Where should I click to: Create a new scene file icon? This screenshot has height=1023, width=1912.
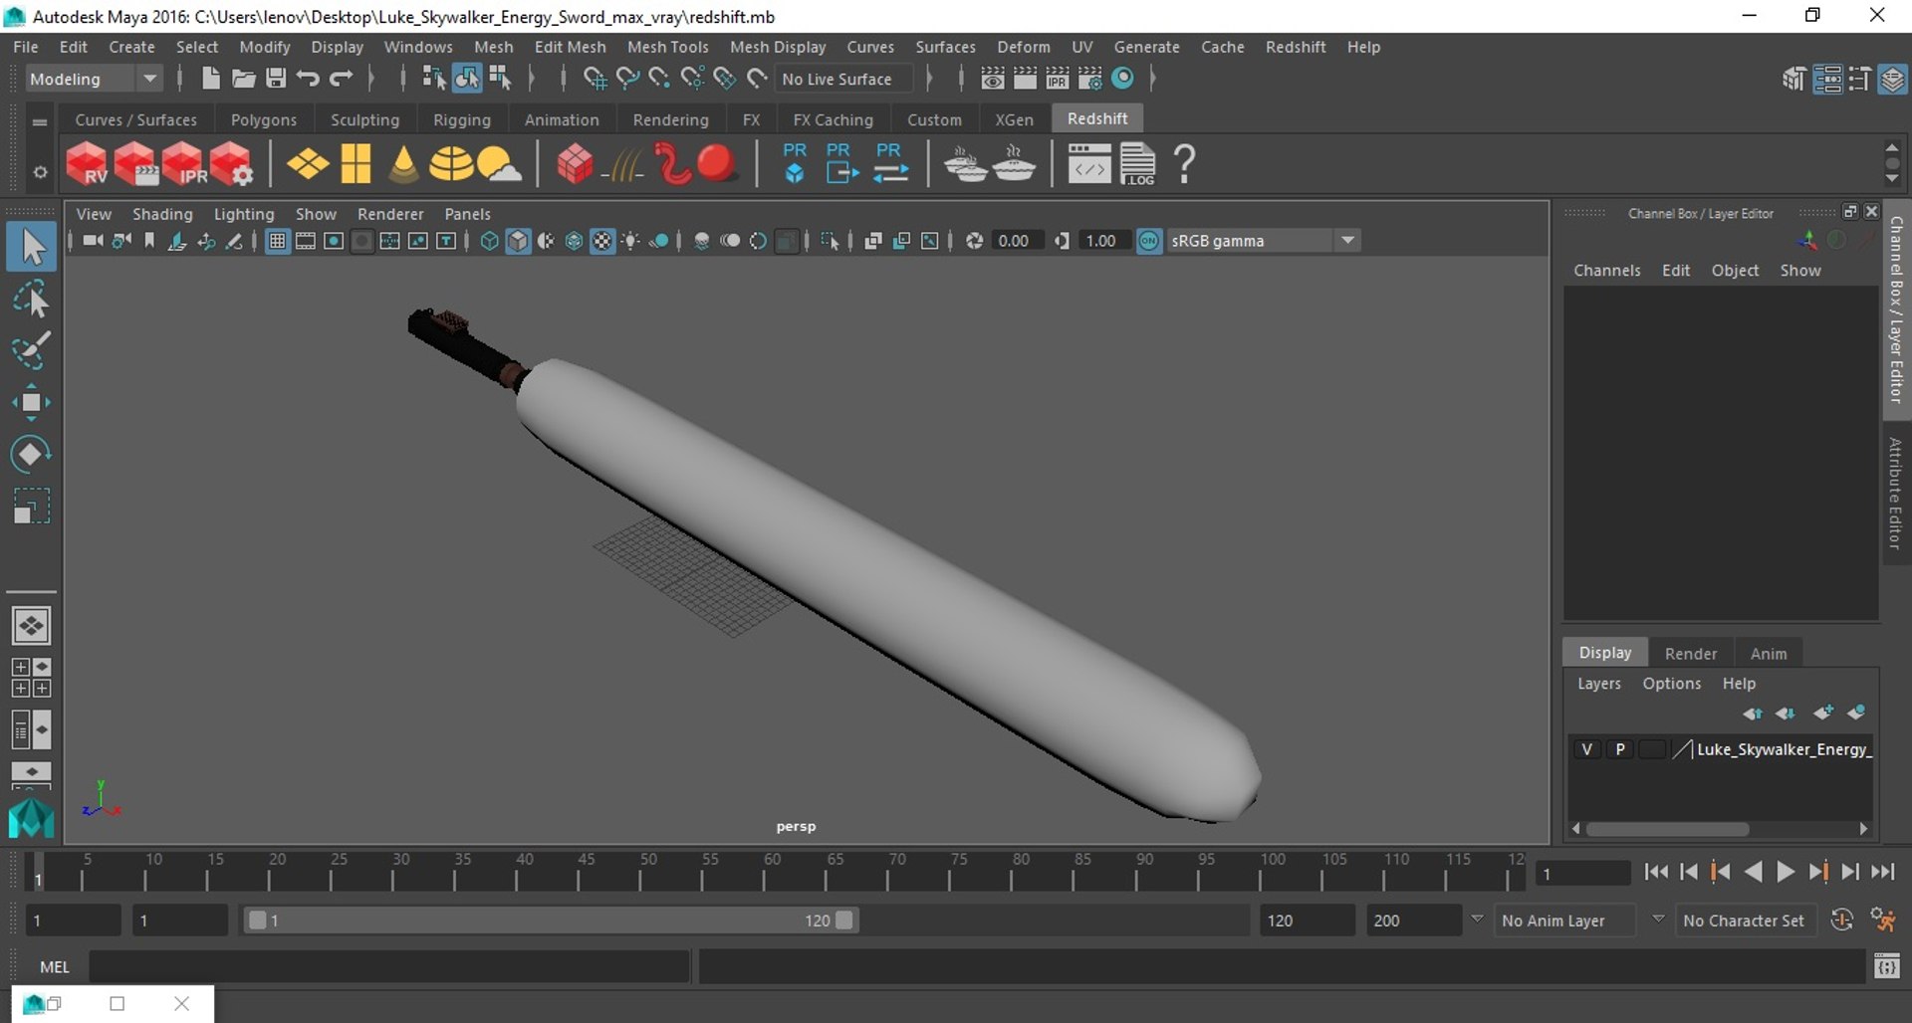[x=210, y=79]
